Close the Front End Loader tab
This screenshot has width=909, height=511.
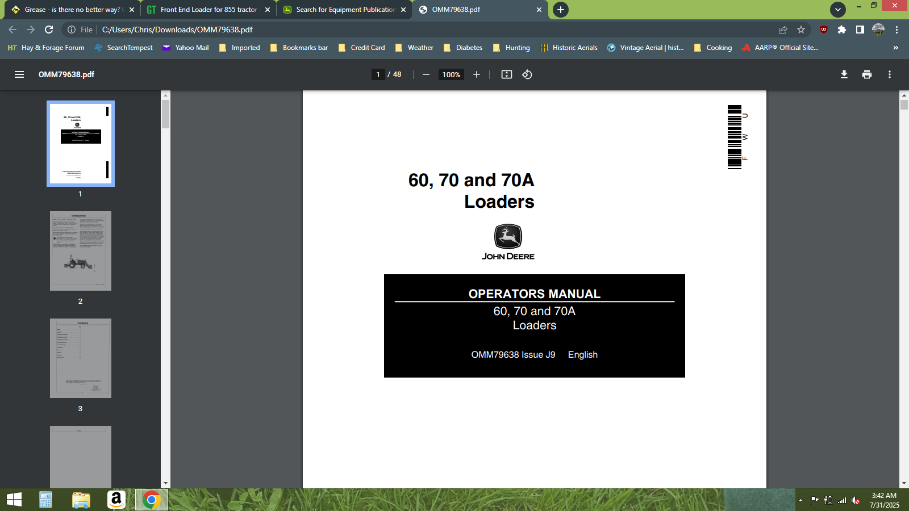click(x=268, y=10)
